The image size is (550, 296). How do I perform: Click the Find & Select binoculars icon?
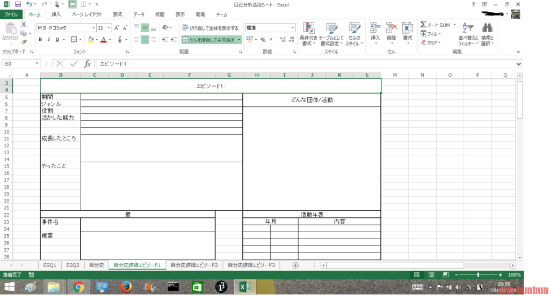point(487,33)
